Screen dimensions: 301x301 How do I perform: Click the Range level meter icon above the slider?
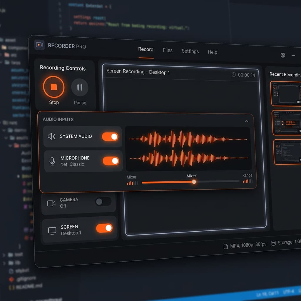click(248, 181)
